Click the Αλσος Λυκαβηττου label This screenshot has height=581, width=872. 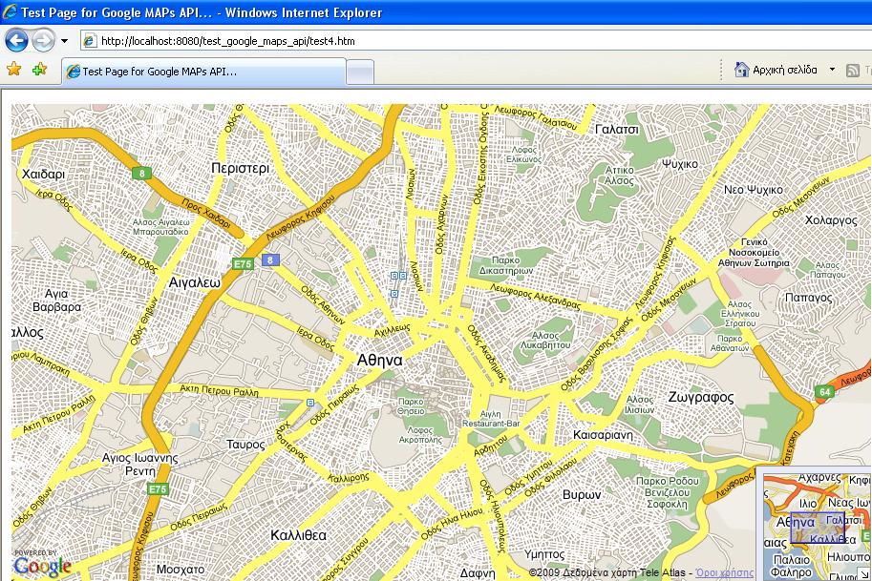[x=545, y=341]
